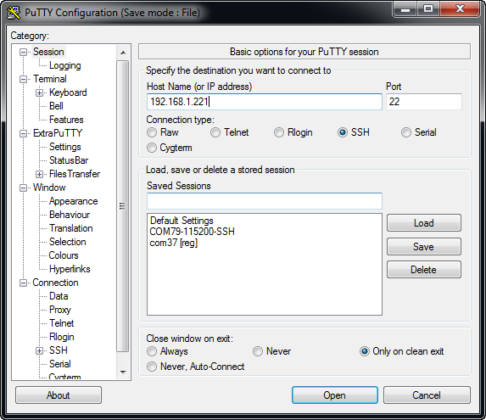Select the COM79-115200-SSH saved session
486x420 pixels.
click(193, 232)
